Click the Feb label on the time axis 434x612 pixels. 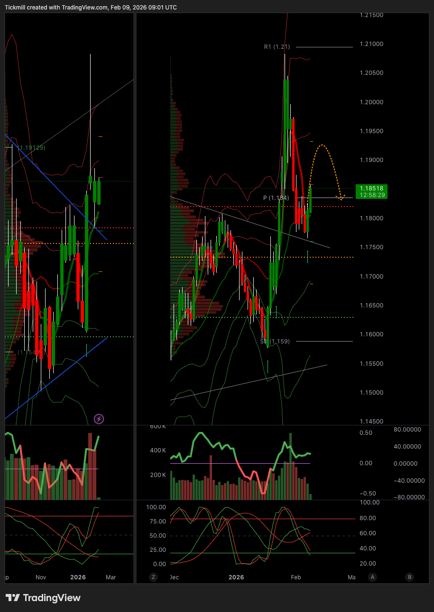pyautogui.click(x=295, y=577)
